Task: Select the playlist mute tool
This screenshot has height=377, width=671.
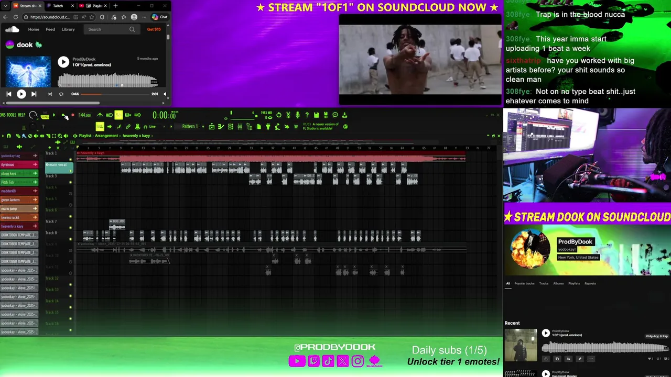Action: pyautogui.click(x=36, y=136)
